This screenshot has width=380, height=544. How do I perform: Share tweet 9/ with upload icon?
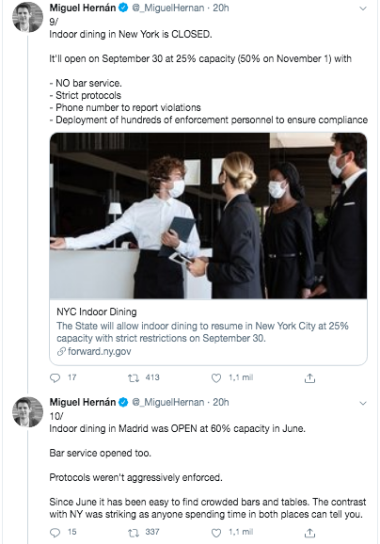(309, 378)
